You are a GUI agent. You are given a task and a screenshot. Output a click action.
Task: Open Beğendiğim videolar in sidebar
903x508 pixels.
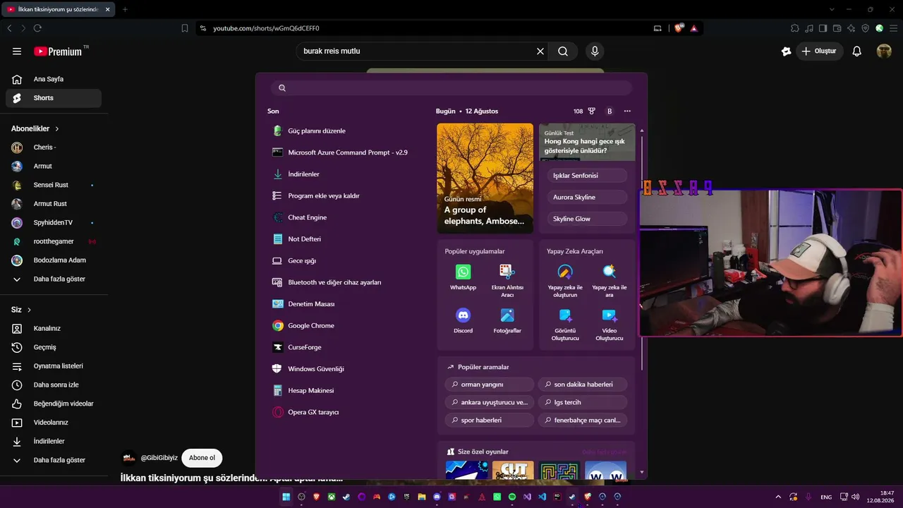tap(53, 404)
